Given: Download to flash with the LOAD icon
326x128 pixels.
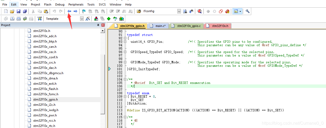Looking at the screenshot, I should coord(40,19).
